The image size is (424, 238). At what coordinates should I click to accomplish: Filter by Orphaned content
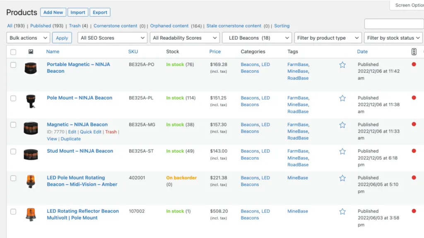tap(169, 26)
